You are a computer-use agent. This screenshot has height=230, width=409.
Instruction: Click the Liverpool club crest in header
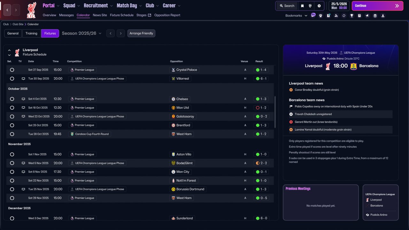coord(31,10)
